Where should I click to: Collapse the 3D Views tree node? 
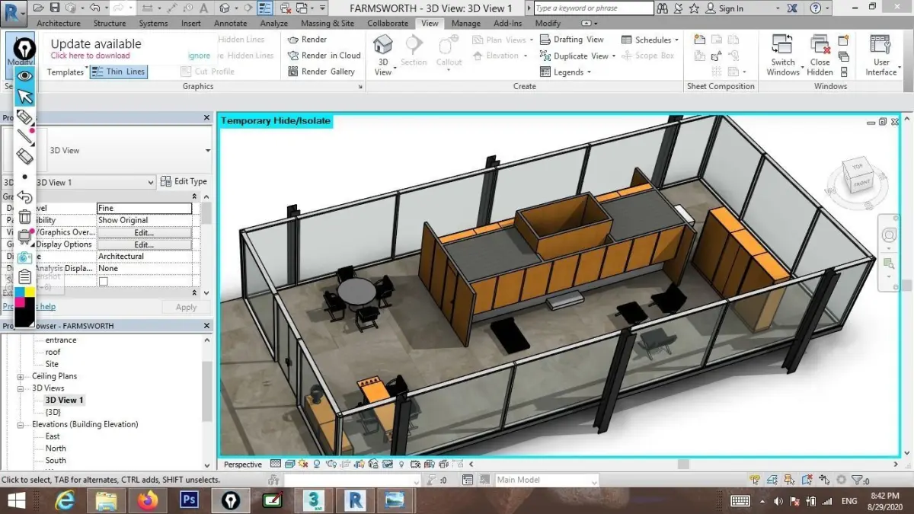[x=21, y=388]
